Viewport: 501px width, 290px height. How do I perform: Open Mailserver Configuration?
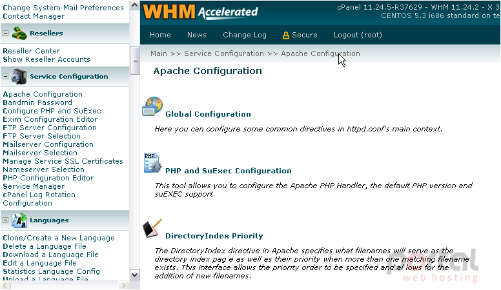[48, 144]
